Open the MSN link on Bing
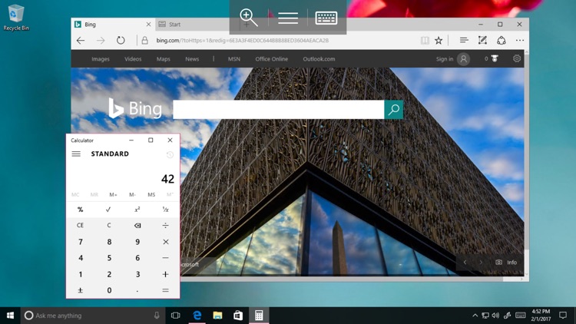This screenshot has width=576, height=324. [234, 59]
